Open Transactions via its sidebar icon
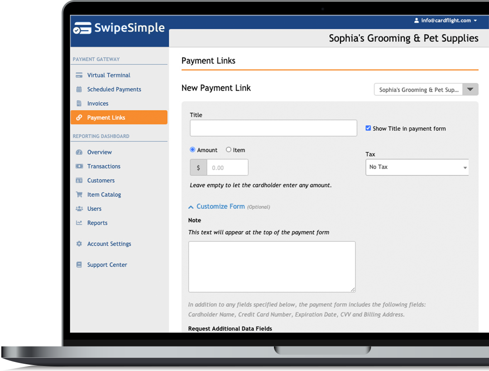 tap(79, 166)
